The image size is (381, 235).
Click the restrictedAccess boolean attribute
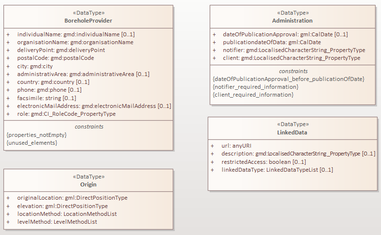[x=264, y=162]
